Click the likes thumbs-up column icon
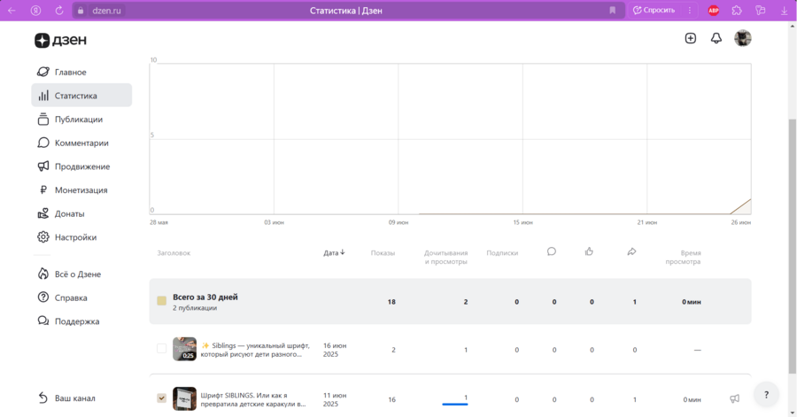 tap(590, 251)
